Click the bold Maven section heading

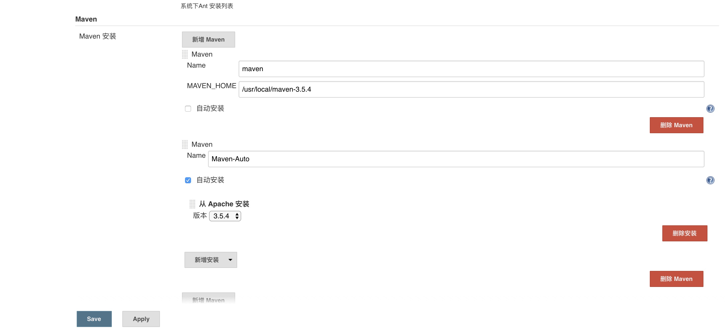[86, 19]
